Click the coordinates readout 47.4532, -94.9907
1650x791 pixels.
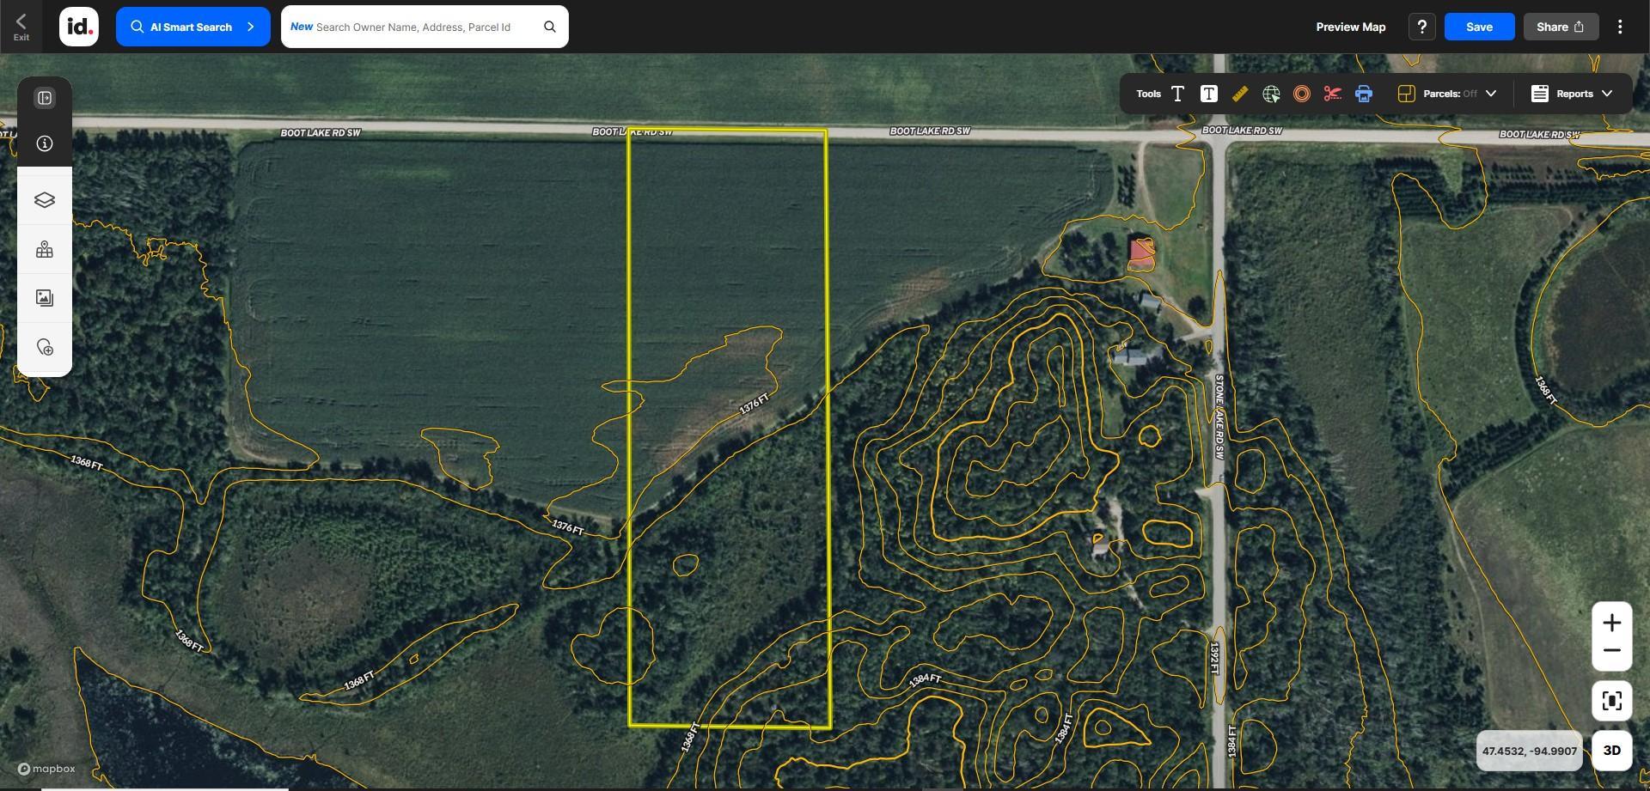click(x=1530, y=751)
